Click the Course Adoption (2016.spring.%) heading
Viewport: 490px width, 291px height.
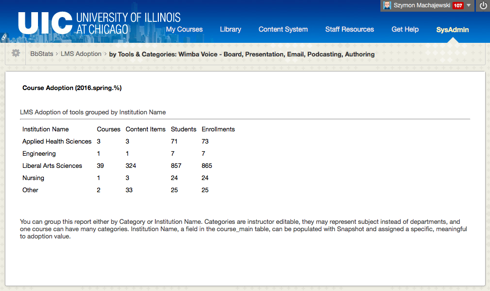click(x=72, y=88)
